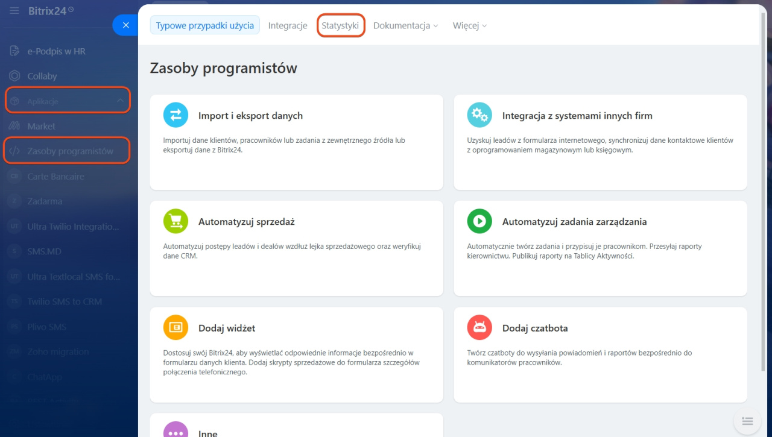
Task: Open the Dokumentacja menu
Action: [x=405, y=25]
